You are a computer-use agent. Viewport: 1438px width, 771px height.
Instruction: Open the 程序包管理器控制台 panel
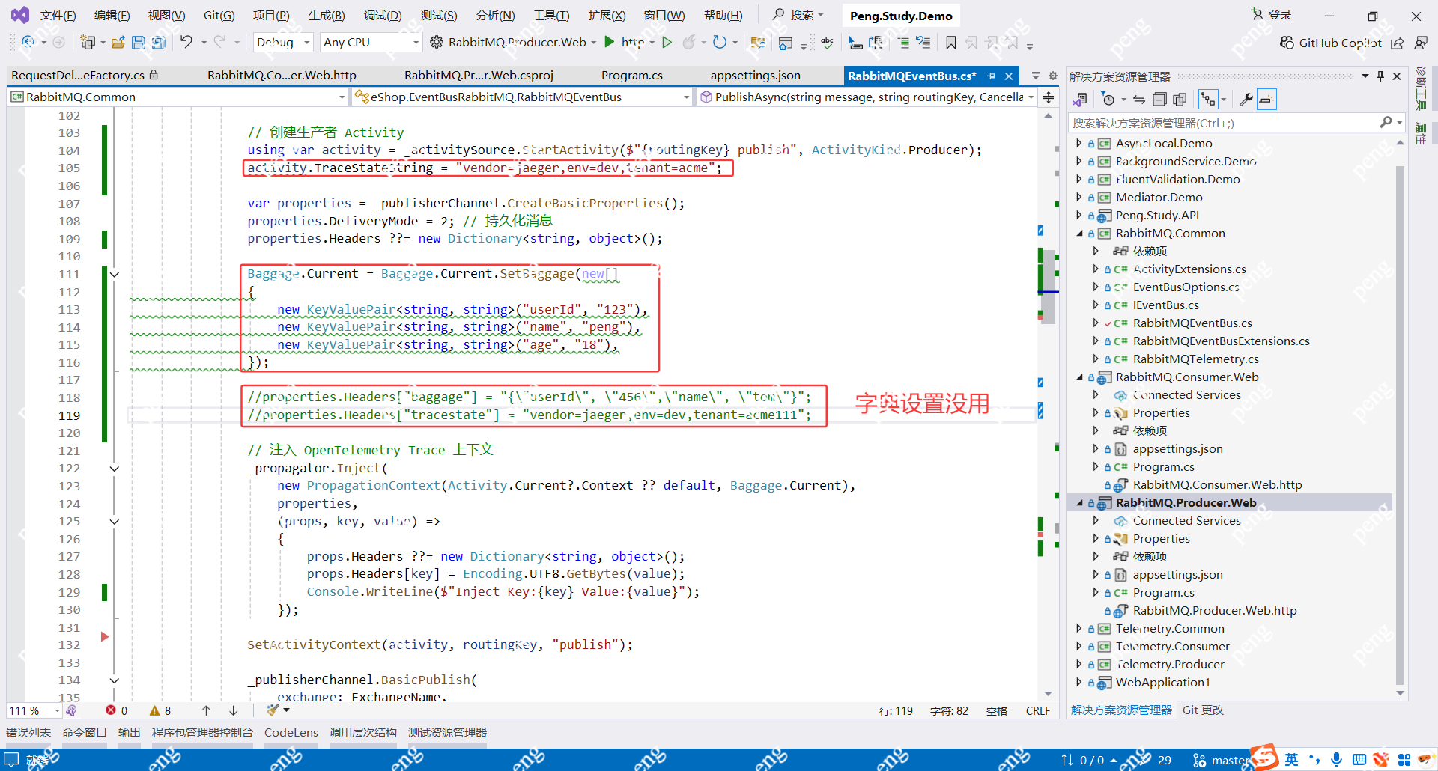(202, 733)
